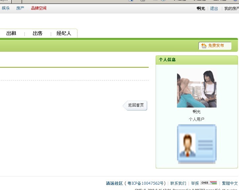
Task: Switch to the 出租 tab
Action: point(11,33)
